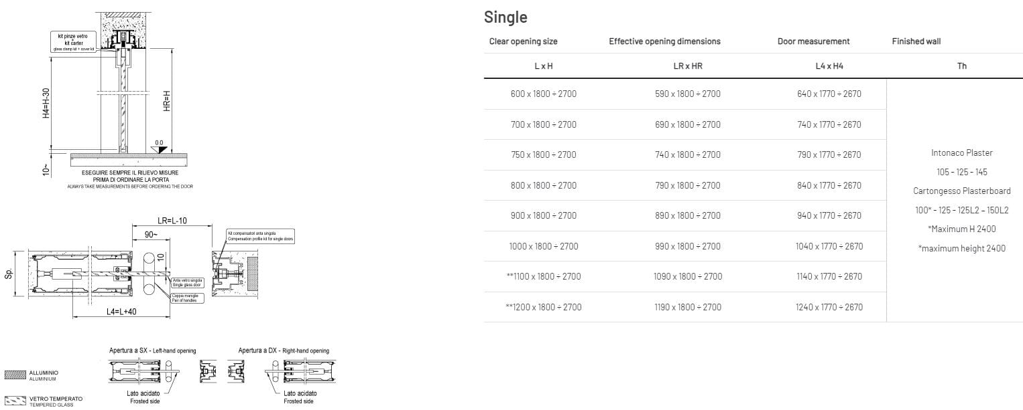Click the 'Finished wall' column header
Screen dimensions: 1023x410
916,41
